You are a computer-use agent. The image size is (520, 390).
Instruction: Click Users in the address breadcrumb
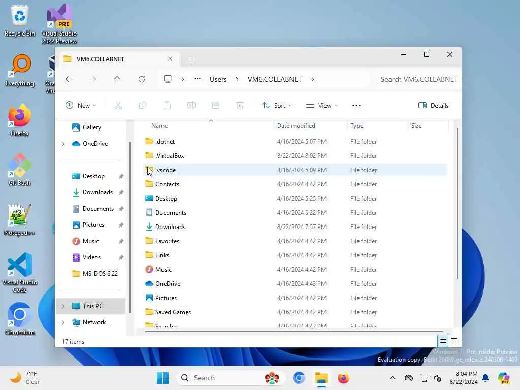[x=218, y=79]
